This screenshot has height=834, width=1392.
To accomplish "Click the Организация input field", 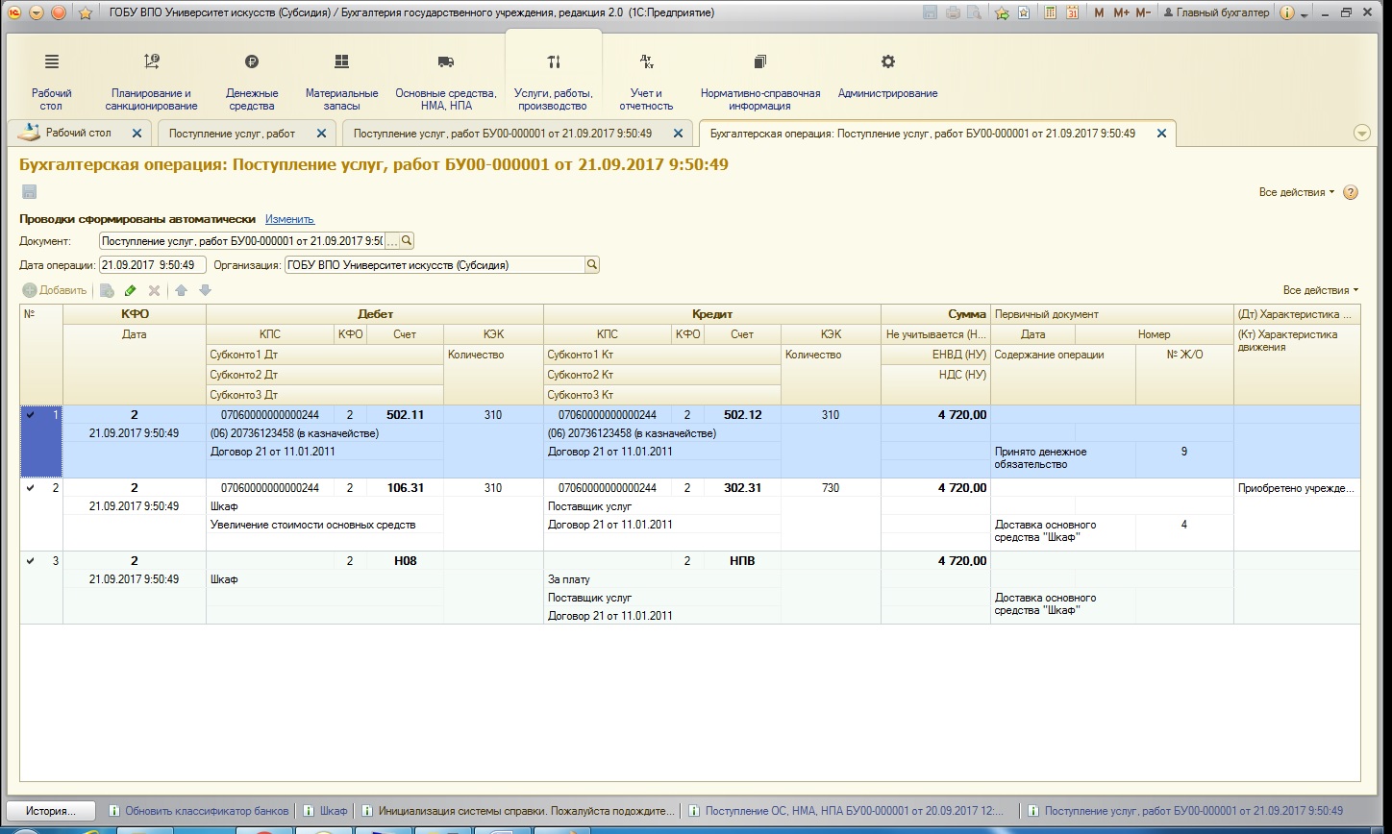I will point(435,265).
